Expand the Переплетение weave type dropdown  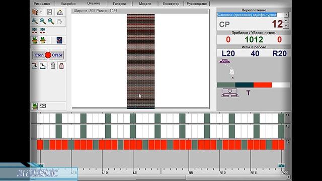[x=286, y=15]
